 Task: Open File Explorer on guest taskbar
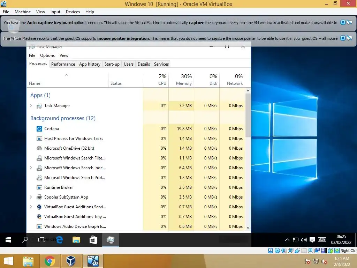76,240
